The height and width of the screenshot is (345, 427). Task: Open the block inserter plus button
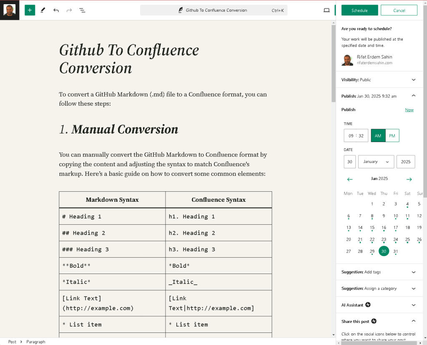[30, 10]
